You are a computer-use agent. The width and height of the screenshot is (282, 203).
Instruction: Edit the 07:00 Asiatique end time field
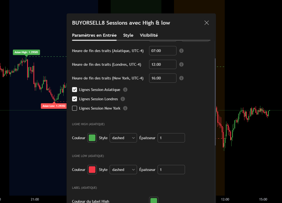[x=163, y=51]
